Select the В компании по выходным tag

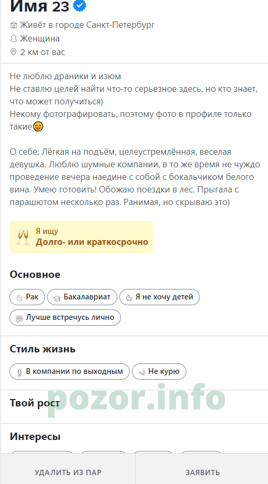point(70,371)
